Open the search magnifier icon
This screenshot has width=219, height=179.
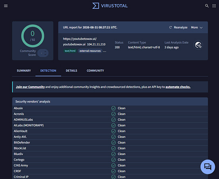coord(207,6)
